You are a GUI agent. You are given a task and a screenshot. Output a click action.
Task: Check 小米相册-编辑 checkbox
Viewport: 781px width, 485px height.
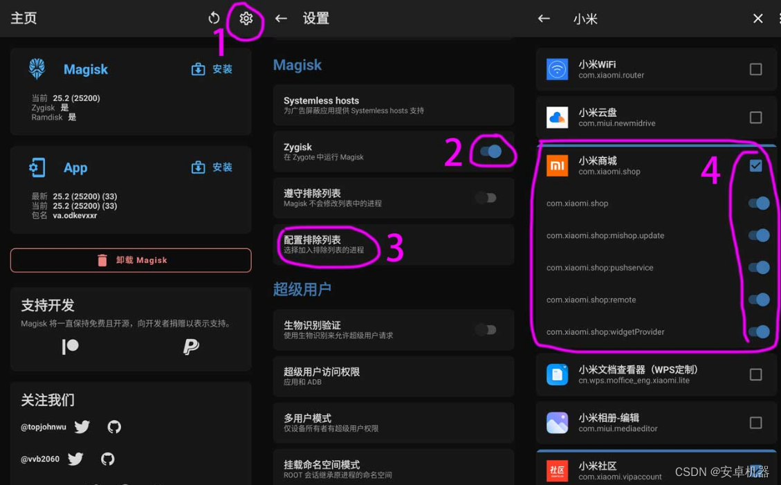(x=755, y=423)
